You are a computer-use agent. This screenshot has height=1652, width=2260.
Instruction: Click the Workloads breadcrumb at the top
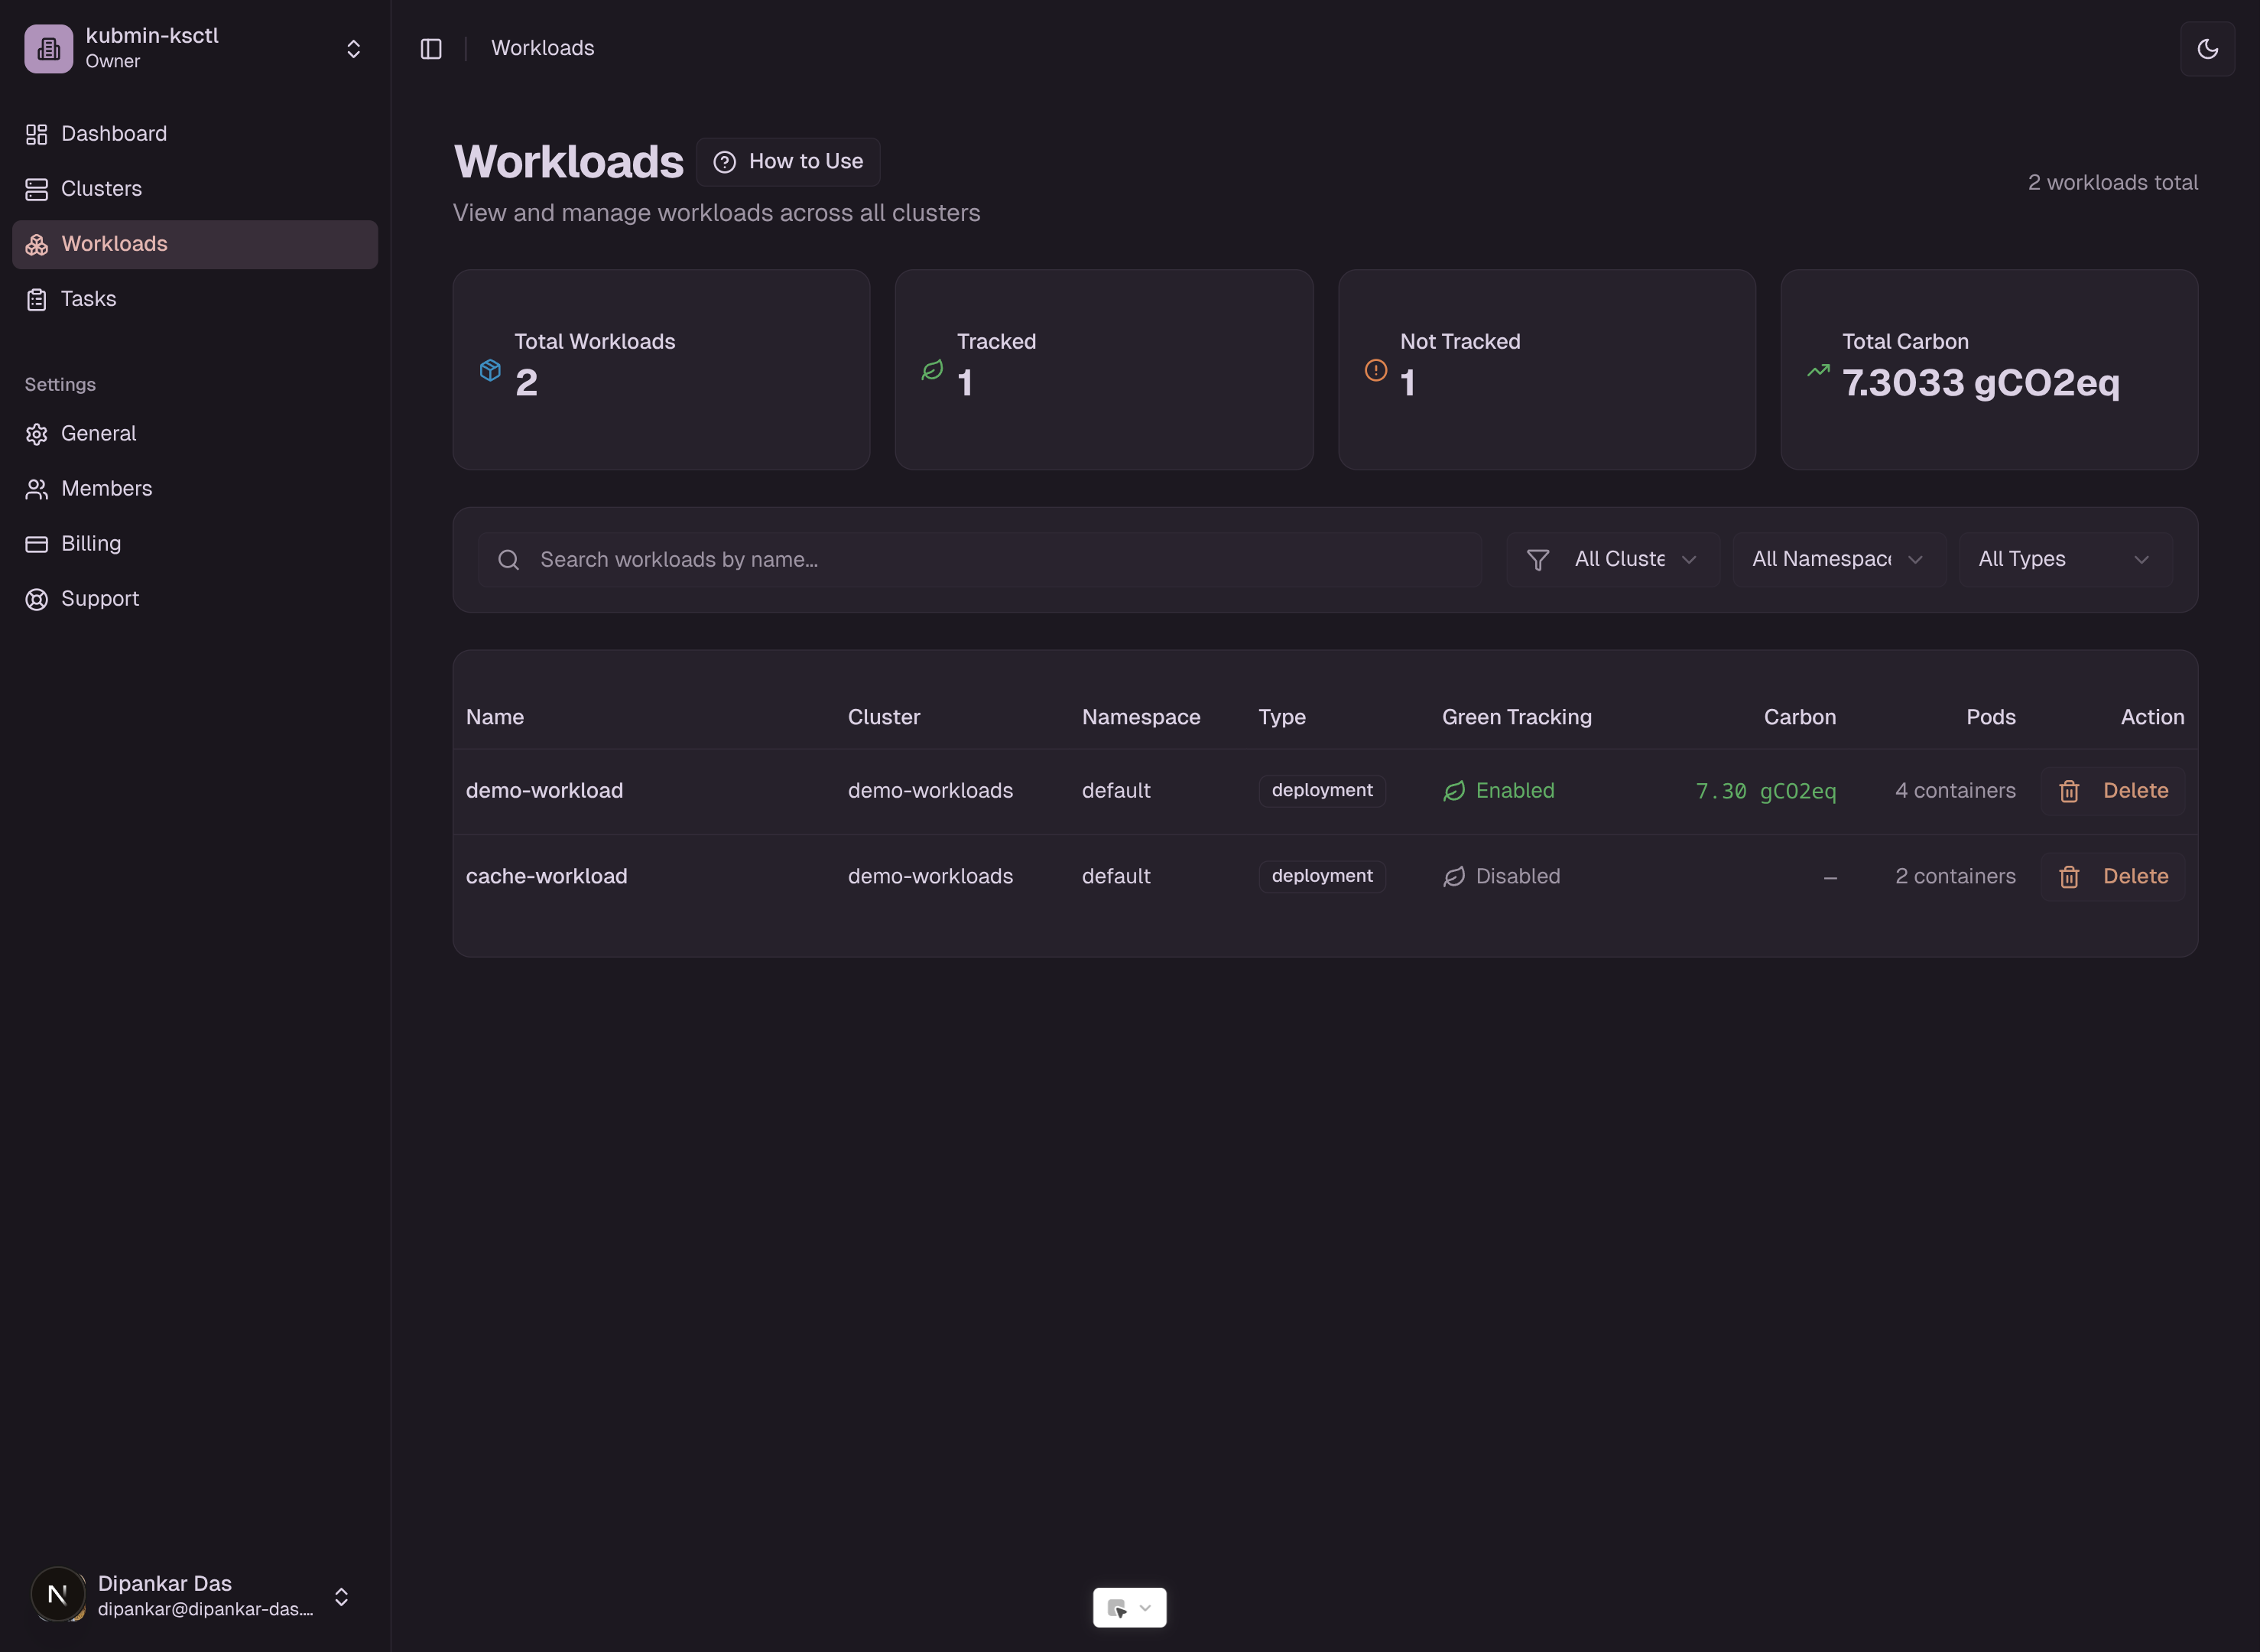[542, 47]
